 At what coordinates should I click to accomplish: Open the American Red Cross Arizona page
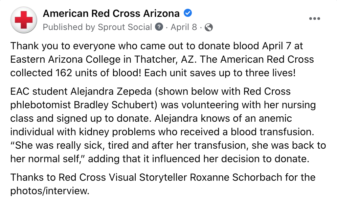[111, 13]
